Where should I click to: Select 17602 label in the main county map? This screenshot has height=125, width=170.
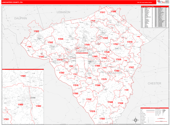[97, 66]
